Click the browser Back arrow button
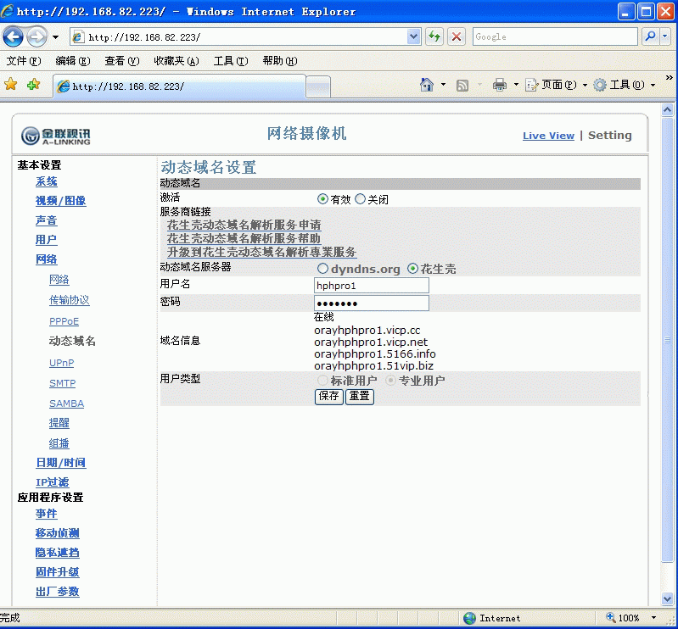This screenshot has width=678, height=629. pyautogui.click(x=14, y=37)
